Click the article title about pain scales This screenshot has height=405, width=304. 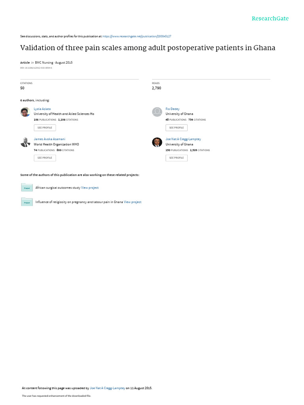click(148, 48)
